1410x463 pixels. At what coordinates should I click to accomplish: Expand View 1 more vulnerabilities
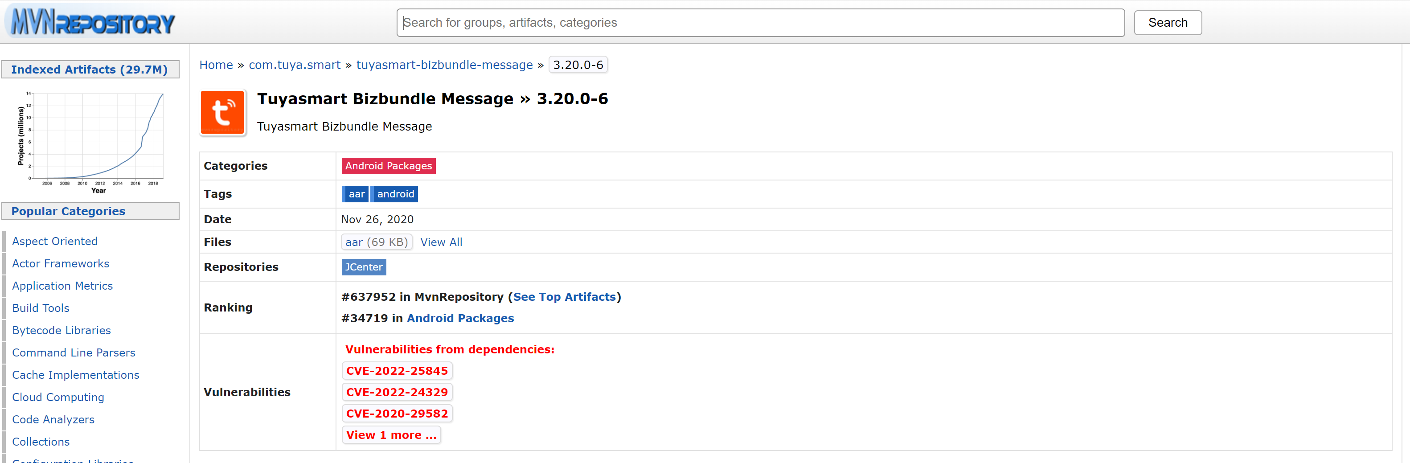391,434
